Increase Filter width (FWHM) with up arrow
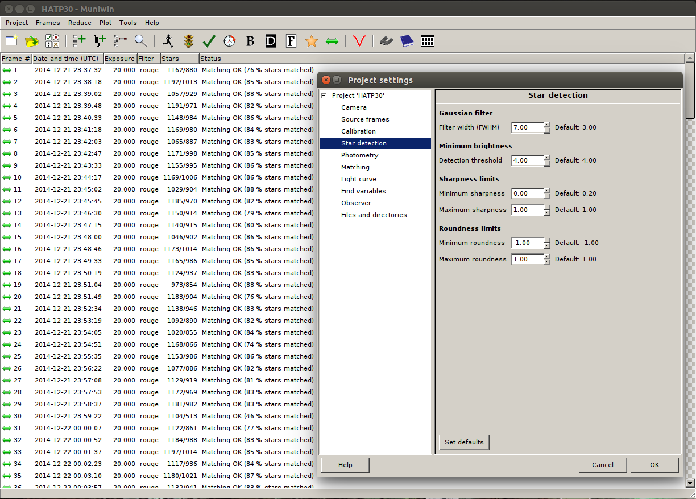696x499 pixels. click(x=547, y=124)
